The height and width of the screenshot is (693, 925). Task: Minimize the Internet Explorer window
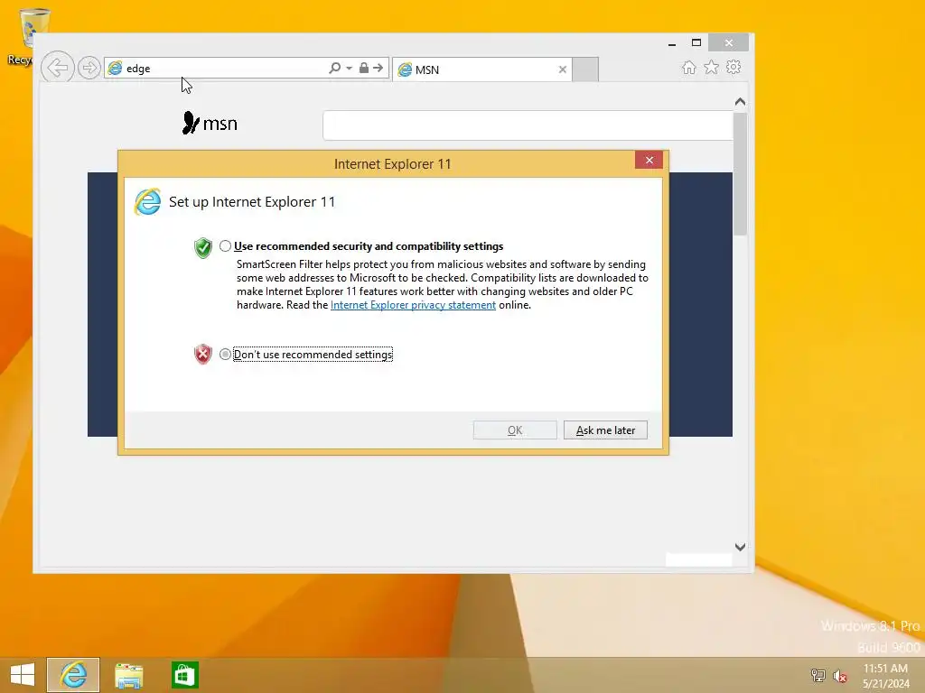(672, 43)
